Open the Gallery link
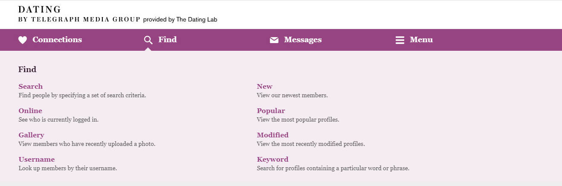The width and height of the screenshot is (562, 186). (31, 135)
